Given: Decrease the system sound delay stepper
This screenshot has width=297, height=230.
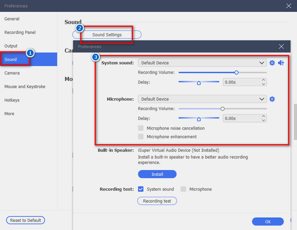Looking at the screenshot, I should point(263,84).
